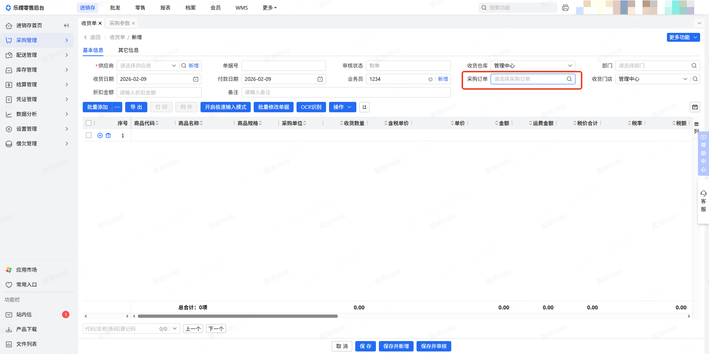
Task: Open the 操作 dropdown button
Action: point(343,107)
